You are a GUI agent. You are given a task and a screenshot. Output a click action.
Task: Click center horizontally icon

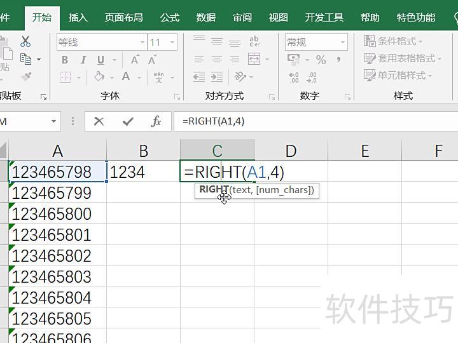click(x=217, y=59)
